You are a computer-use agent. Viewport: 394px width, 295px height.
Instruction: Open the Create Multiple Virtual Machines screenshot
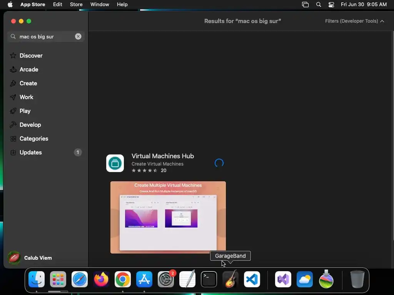point(168,217)
